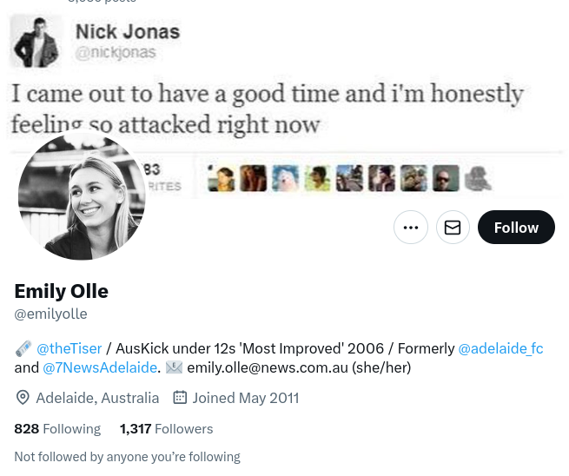
Task: Click the calendar joined-date icon
Action: pyautogui.click(x=180, y=398)
